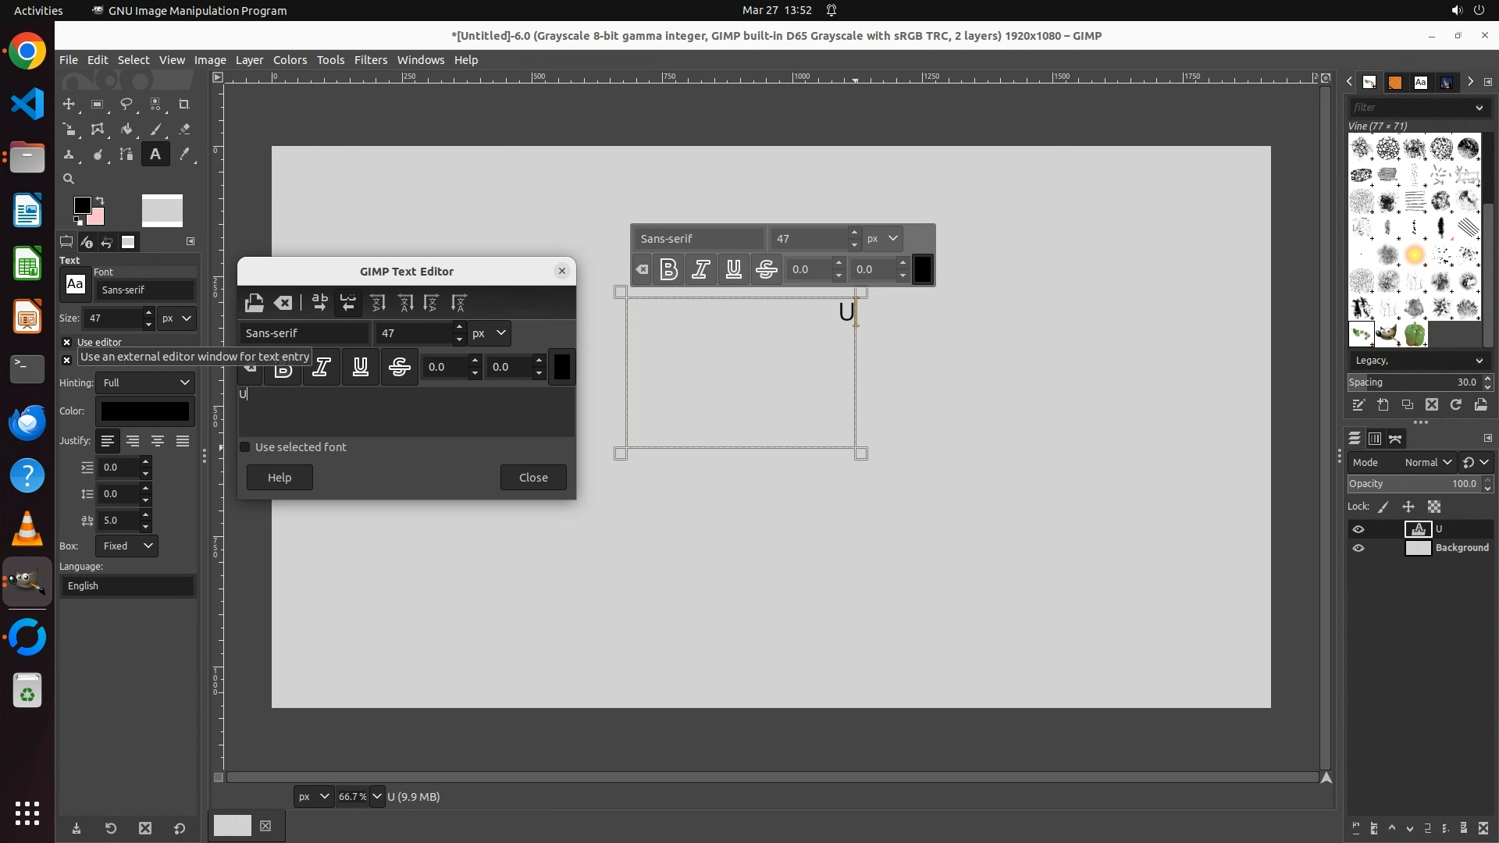Click Help button in Text Editor
The image size is (1499, 843).
tap(280, 478)
